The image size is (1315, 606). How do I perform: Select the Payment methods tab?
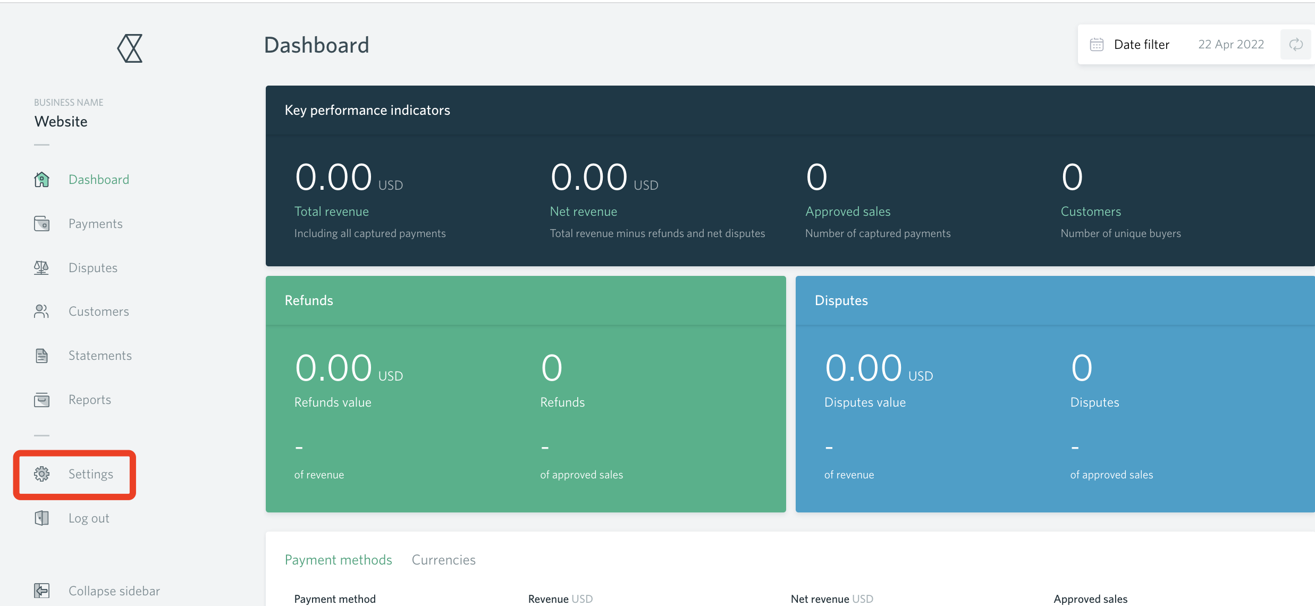(338, 560)
